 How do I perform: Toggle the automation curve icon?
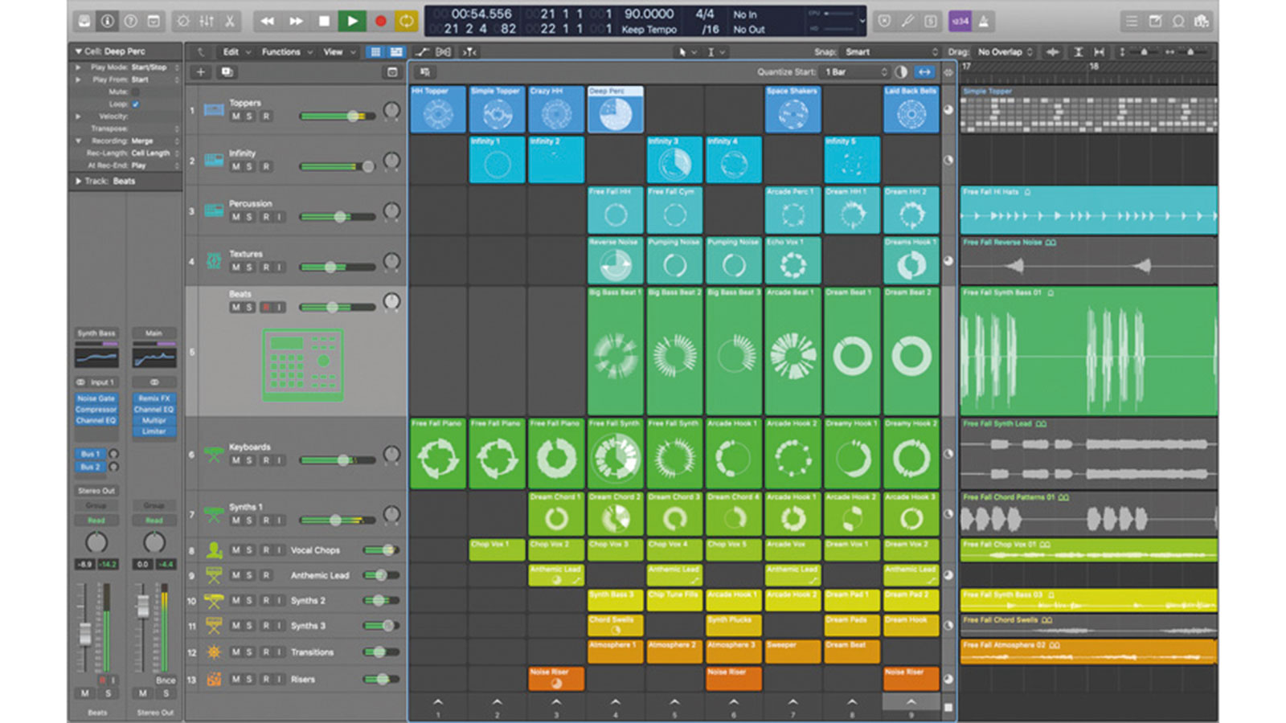tap(423, 52)
